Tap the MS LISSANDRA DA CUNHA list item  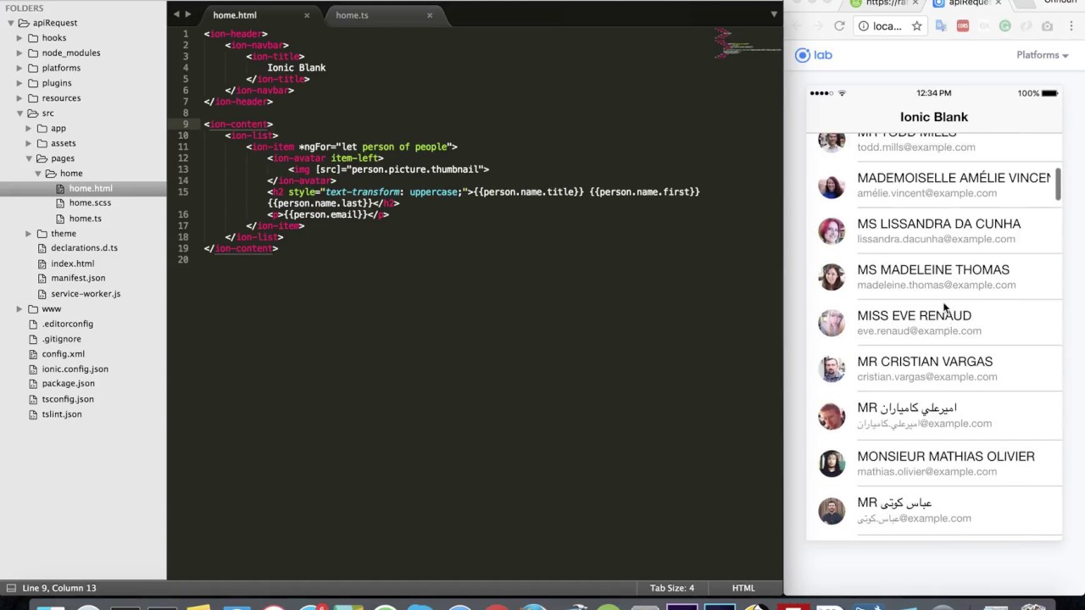point(934,230)
